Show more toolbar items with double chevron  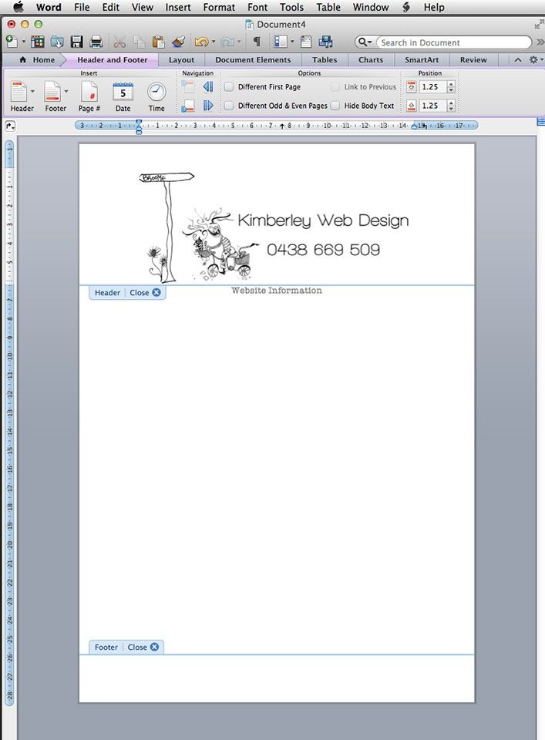click(540, 42)
